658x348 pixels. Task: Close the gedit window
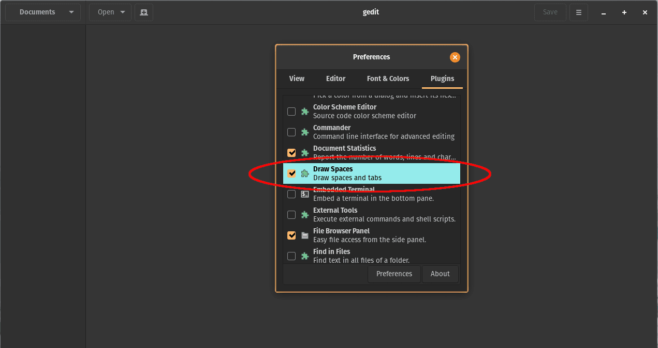coord(645,12)
